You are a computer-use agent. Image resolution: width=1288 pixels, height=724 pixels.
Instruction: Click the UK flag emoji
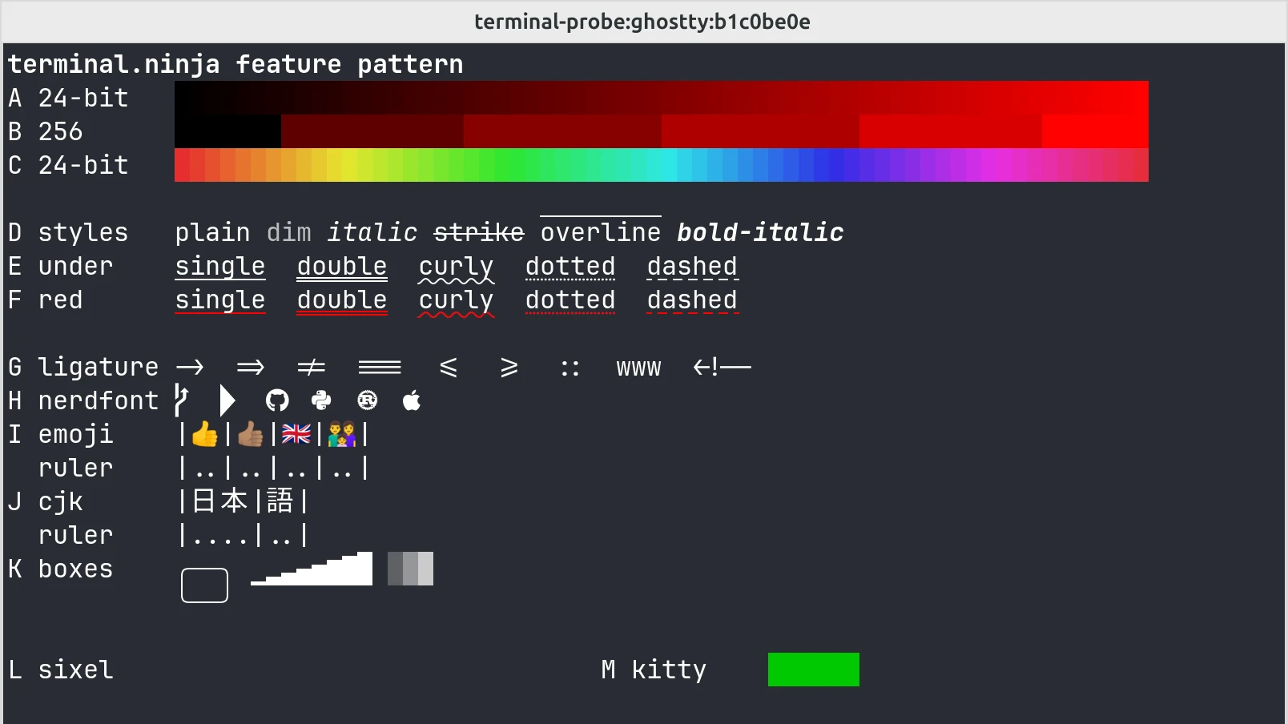click(296, 434)
